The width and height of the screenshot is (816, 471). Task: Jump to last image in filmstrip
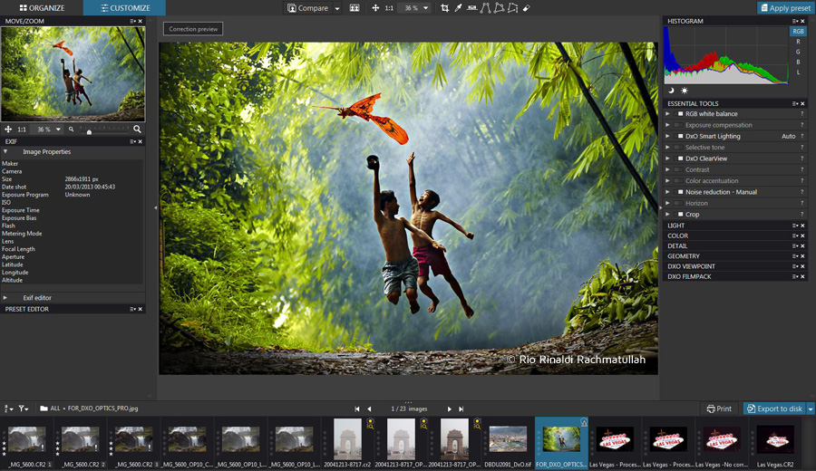(461, 409)
